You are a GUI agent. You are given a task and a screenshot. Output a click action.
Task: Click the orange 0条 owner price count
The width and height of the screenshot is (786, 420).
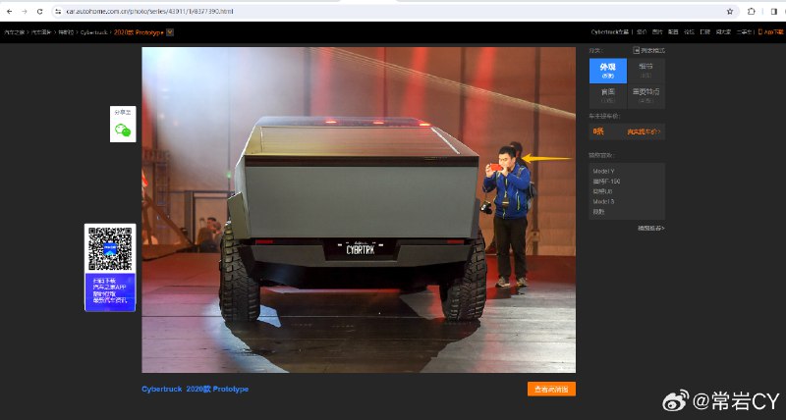click(x=598, y=131)
